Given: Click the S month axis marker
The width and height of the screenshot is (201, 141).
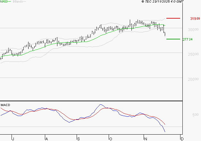Looking at the screenshot, I should [x=79, y=139].
